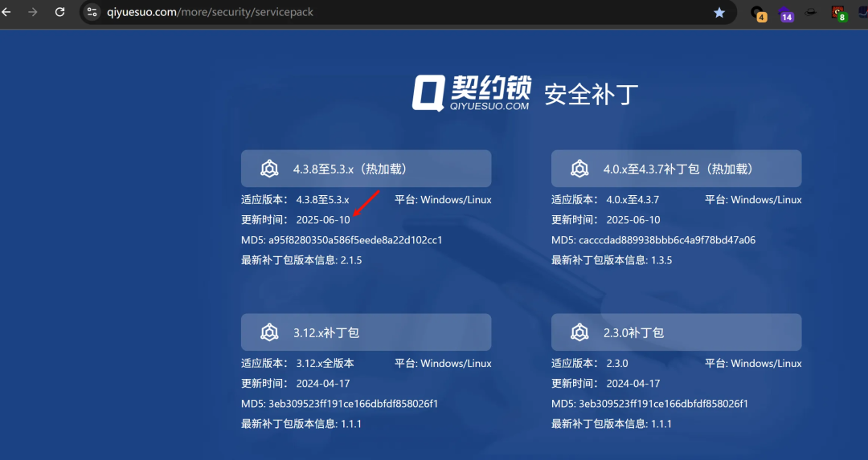Open the extension icon with badge 4

pos(758,14)
